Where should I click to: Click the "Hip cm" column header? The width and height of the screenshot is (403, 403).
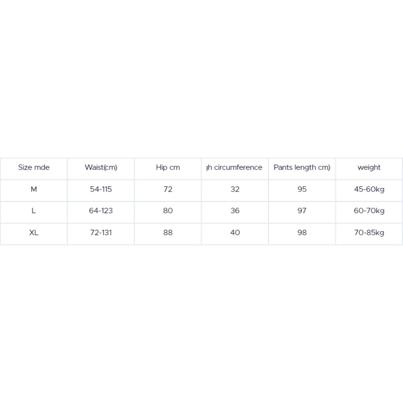168,168
